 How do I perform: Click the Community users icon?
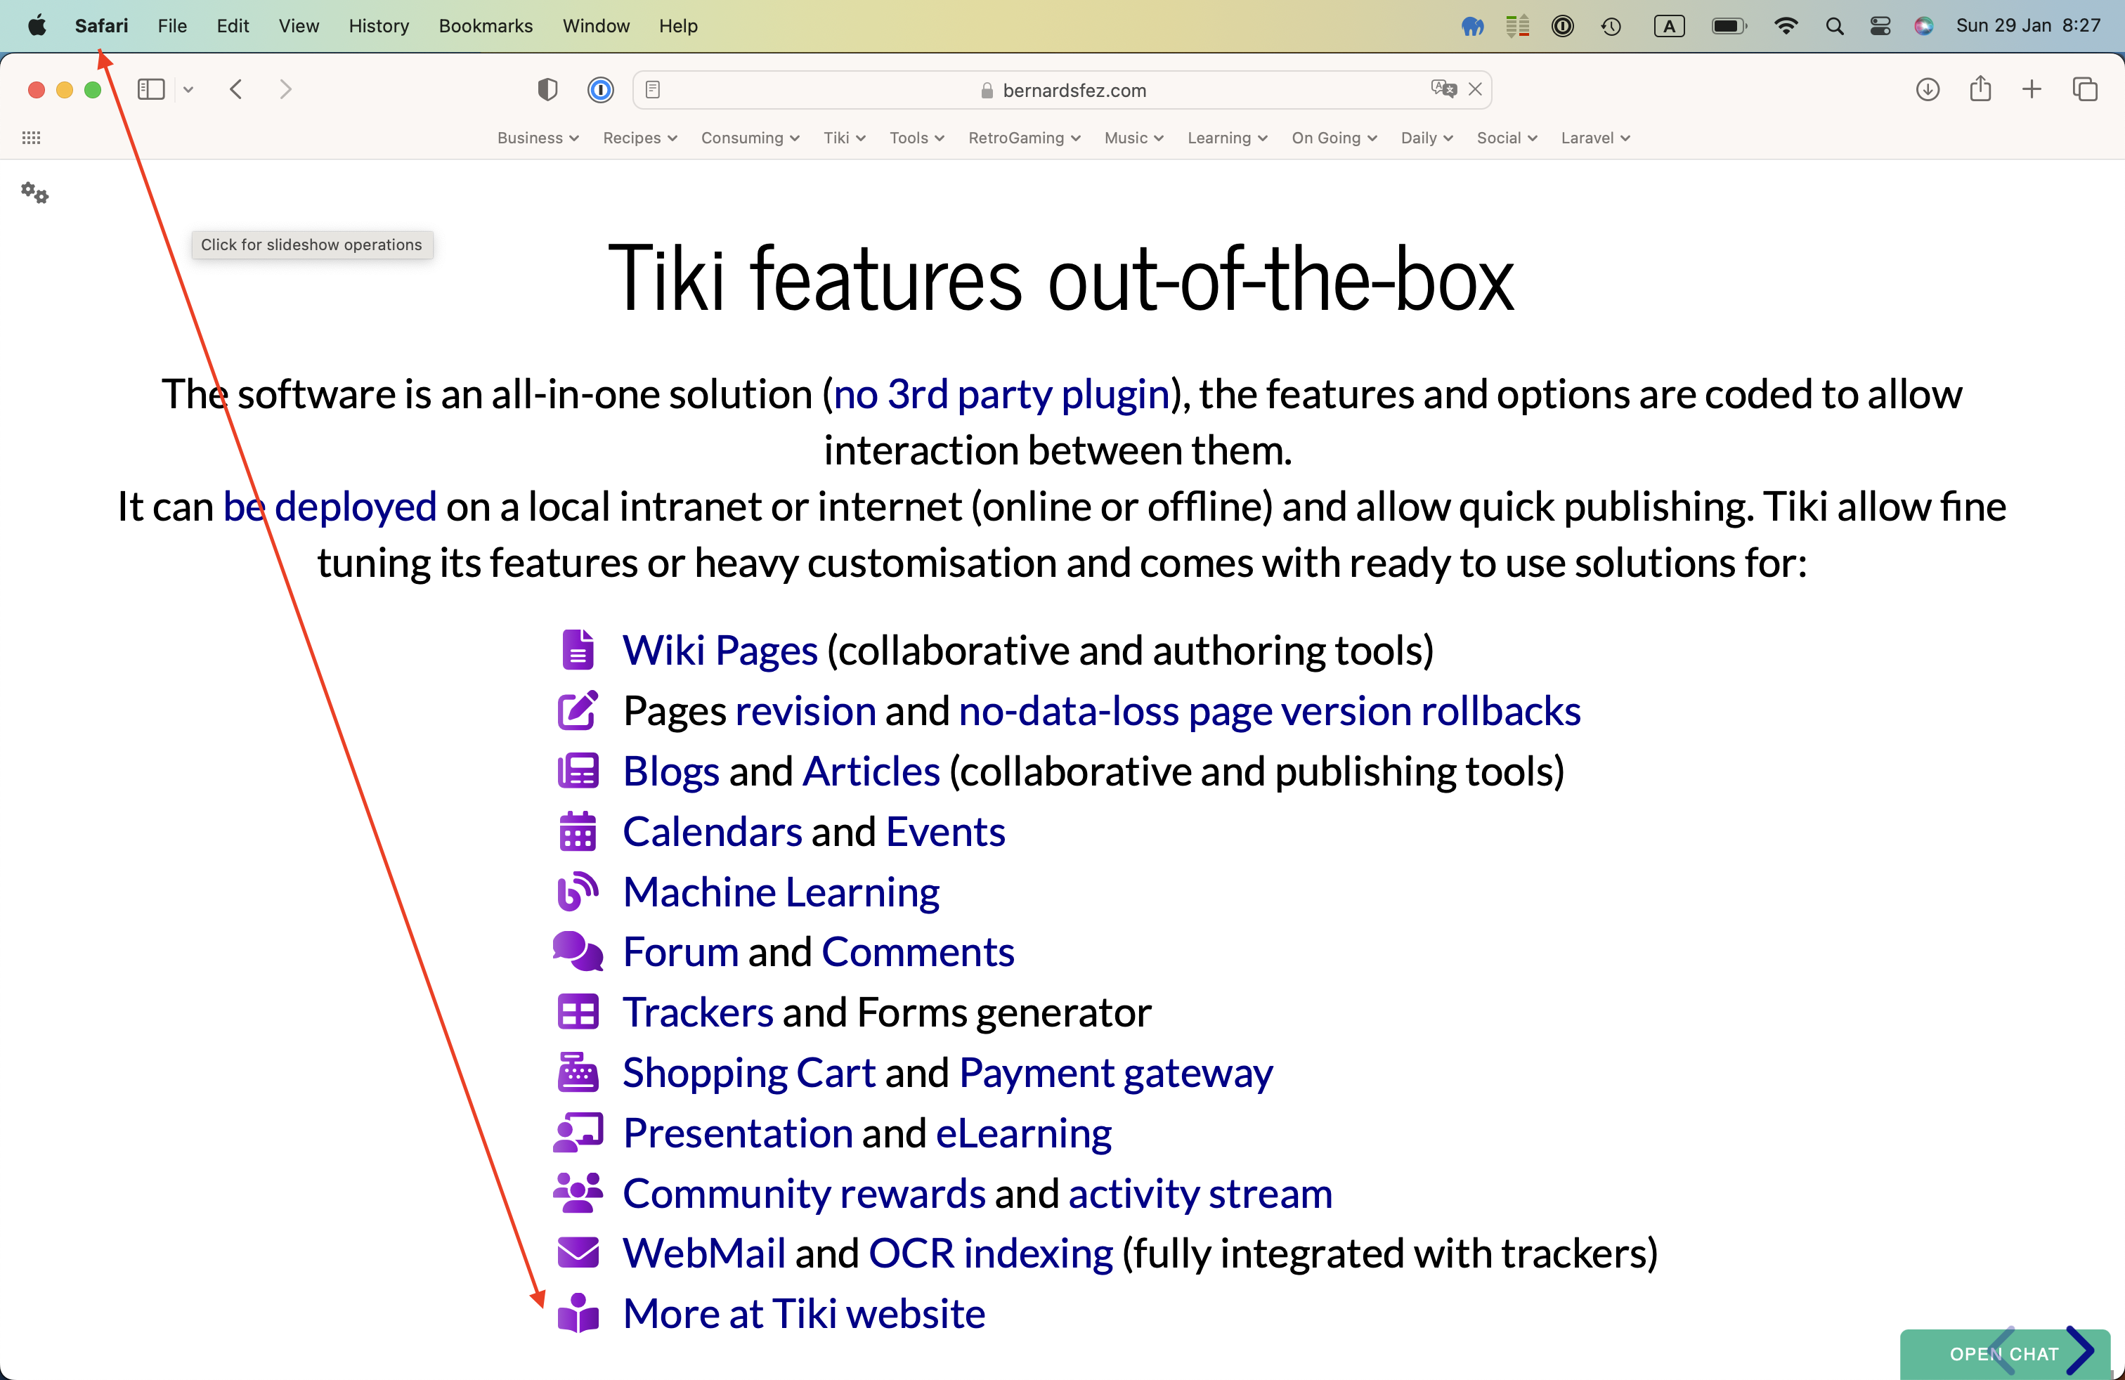pyautogui.click(x=578, y=1193)
